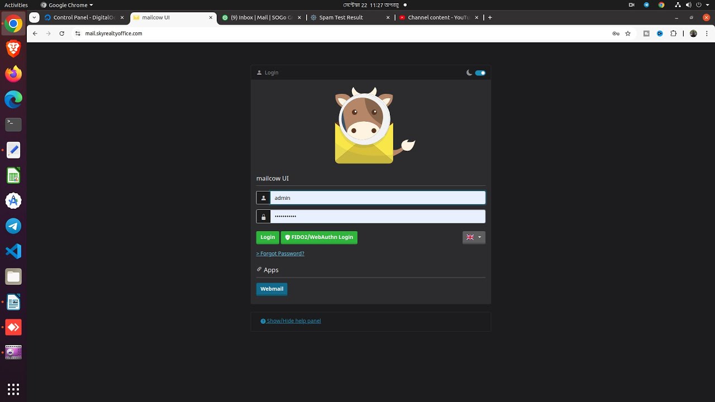715x402 pixels.
Task: Click Show/Hide help panel link
Action: [290, 321]
